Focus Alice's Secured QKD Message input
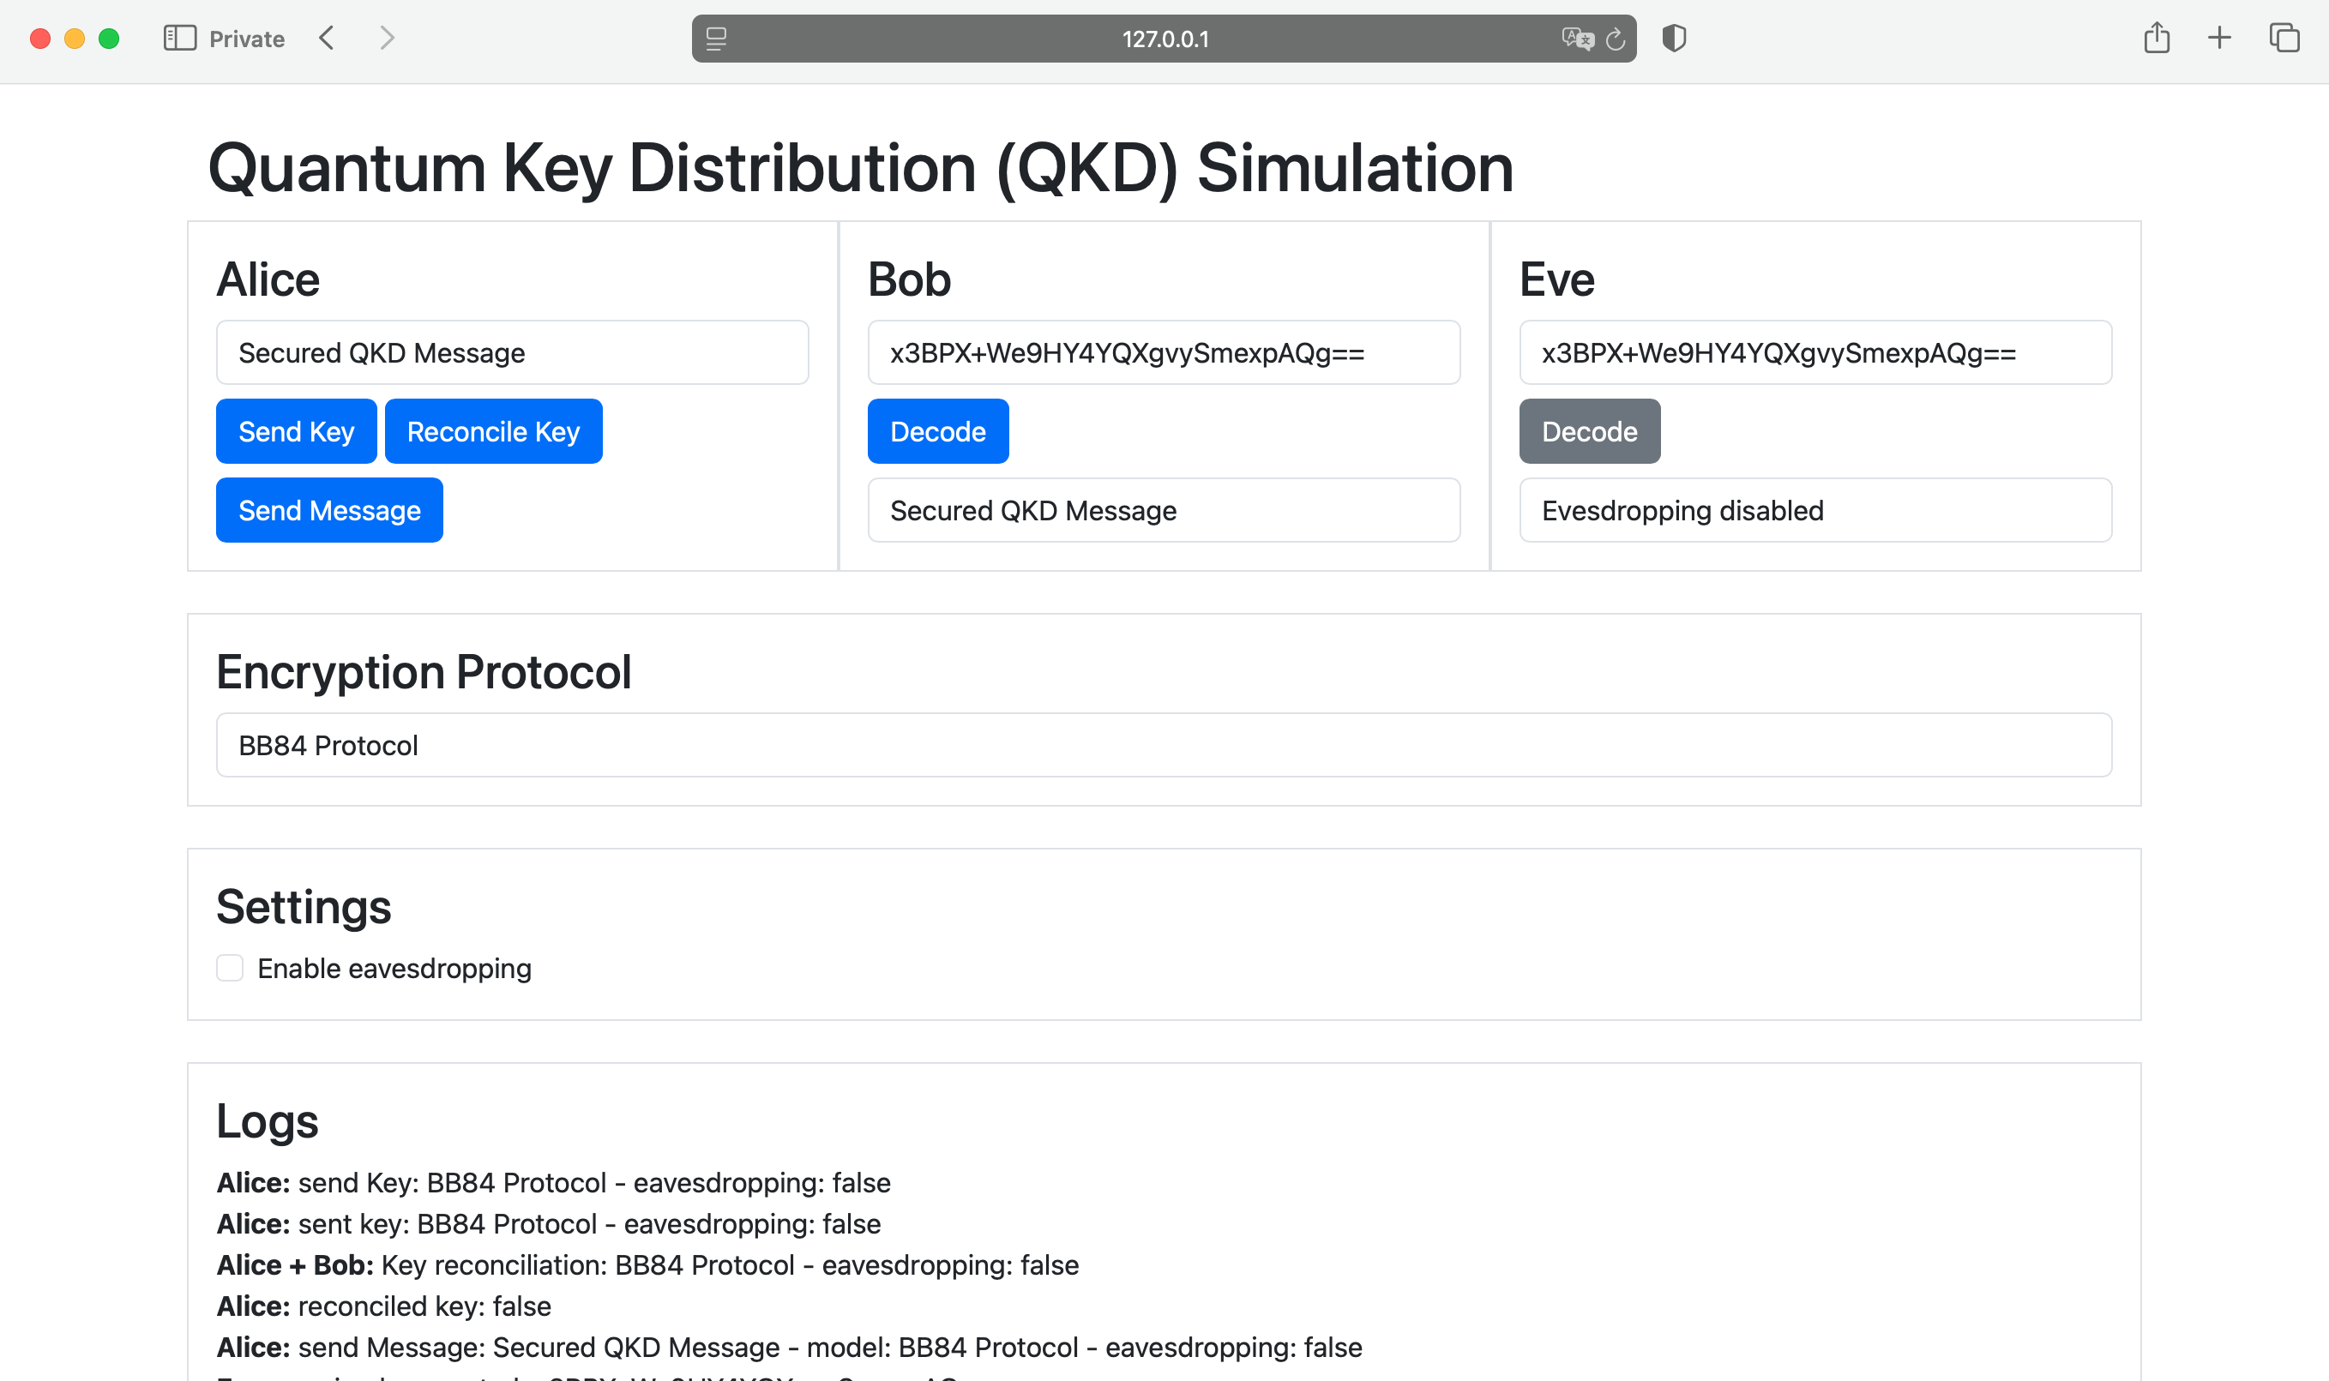The image size is (2329, 1381). coord(512,352)
